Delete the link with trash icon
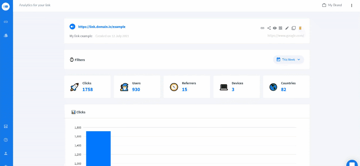Viewport: 360px width, 166px height. coord(300,28)
